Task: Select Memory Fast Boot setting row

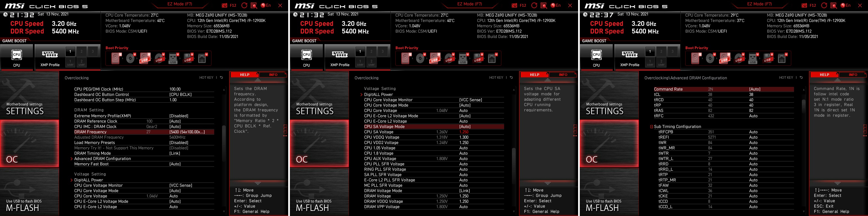Action: [144, 164]
